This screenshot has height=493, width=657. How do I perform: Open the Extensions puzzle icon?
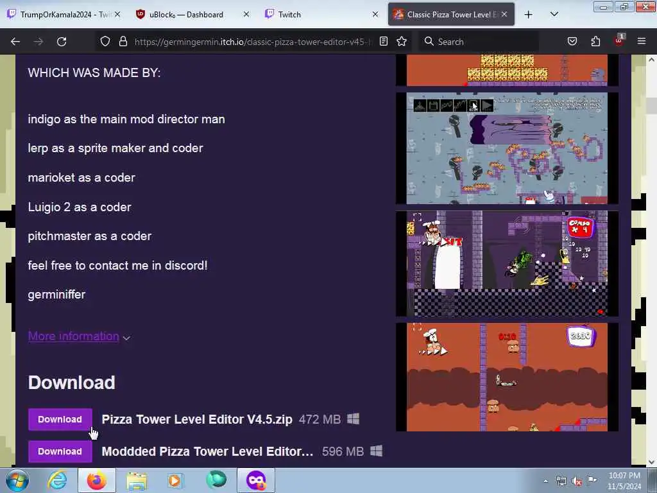[x=595, y=41]
